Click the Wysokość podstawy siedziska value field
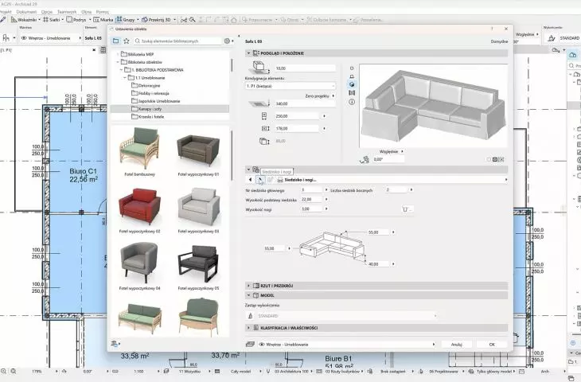This screenshot has height=382, width=581. point(312,199)
